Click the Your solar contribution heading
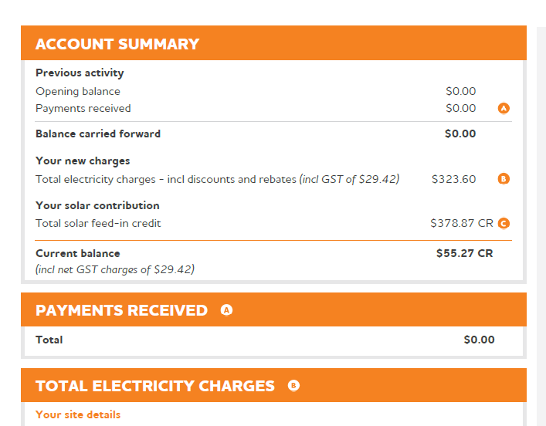Viewport: 546px width, 426px height. point(97,205)
